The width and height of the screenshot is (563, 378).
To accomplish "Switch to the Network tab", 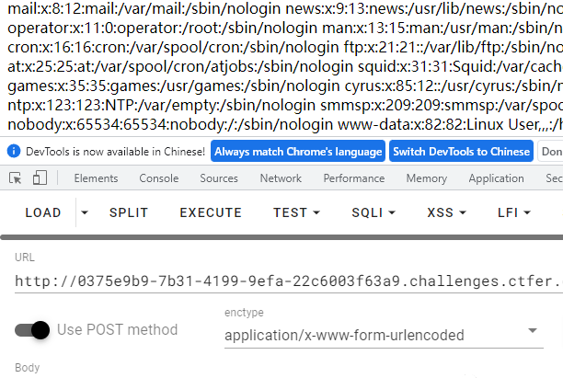I will tap(281, 178).
